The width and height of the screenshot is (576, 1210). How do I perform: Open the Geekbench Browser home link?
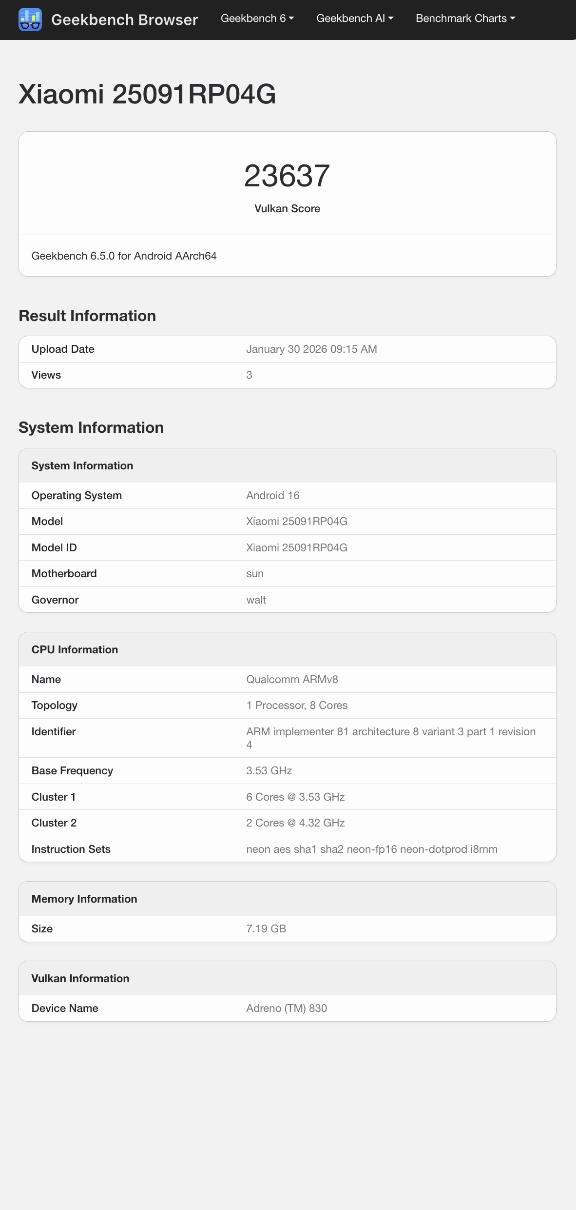tap(124, 20)
